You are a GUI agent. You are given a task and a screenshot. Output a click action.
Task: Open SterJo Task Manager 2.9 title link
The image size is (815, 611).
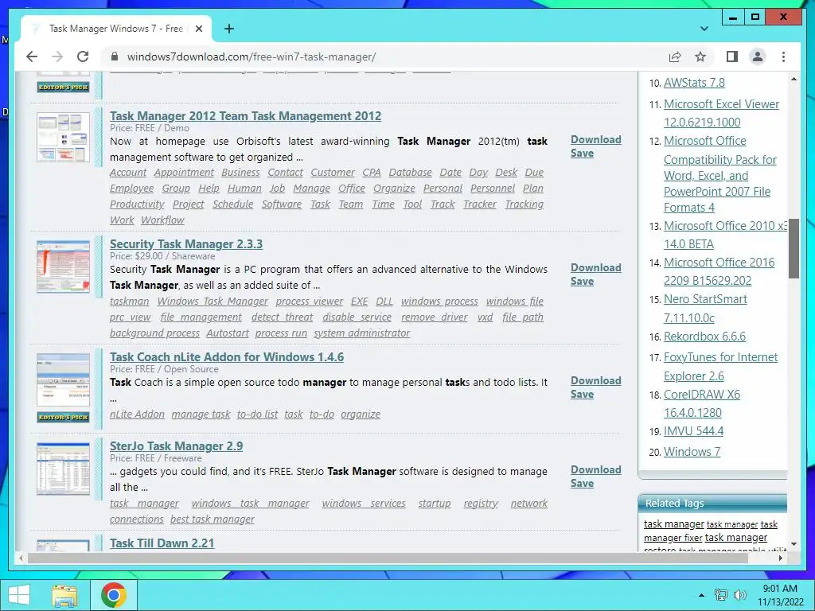pos(176,446)
